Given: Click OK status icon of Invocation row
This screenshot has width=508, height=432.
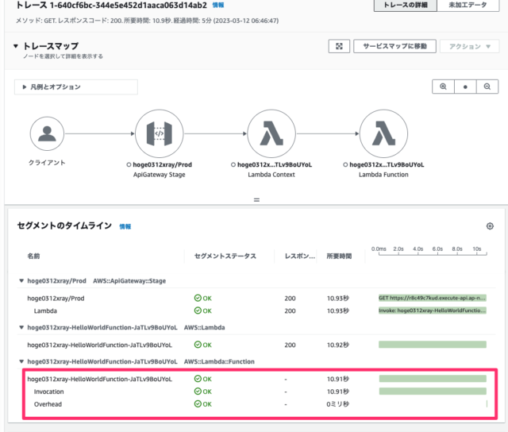Looking at the screenshot, I should coord(198,391).
